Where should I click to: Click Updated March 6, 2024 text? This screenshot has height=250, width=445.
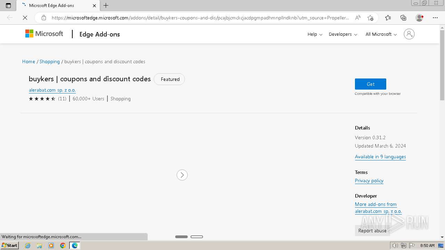[380, 146]
